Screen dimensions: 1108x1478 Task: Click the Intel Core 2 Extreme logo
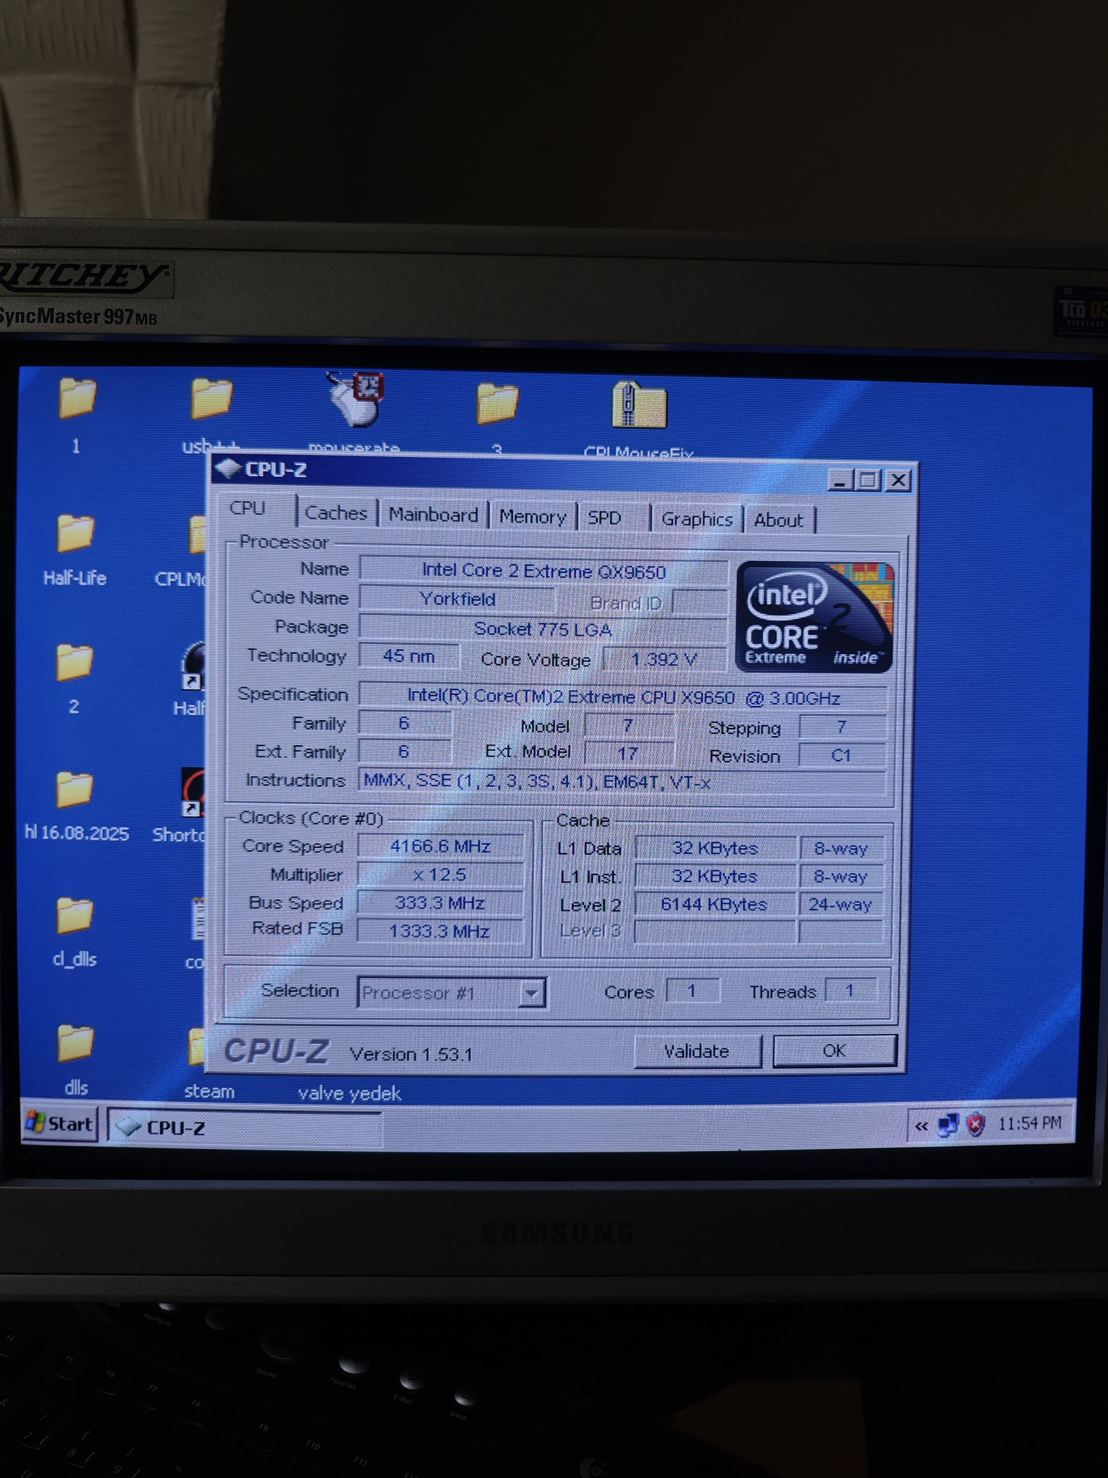coord(815,617)
